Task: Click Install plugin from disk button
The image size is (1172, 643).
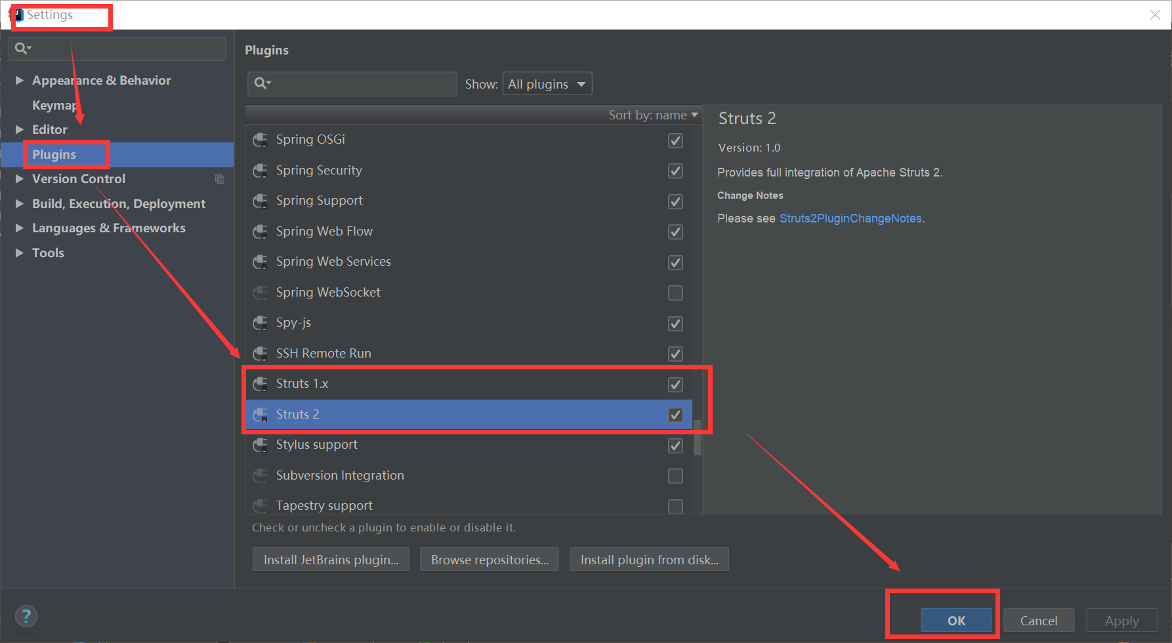Action: pyautogui.click(x=649, y=560)
